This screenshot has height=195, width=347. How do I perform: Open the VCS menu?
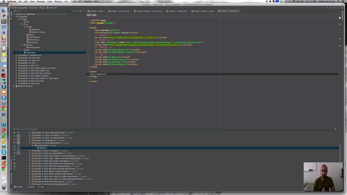pyautogui.click(x=80, y=1)
